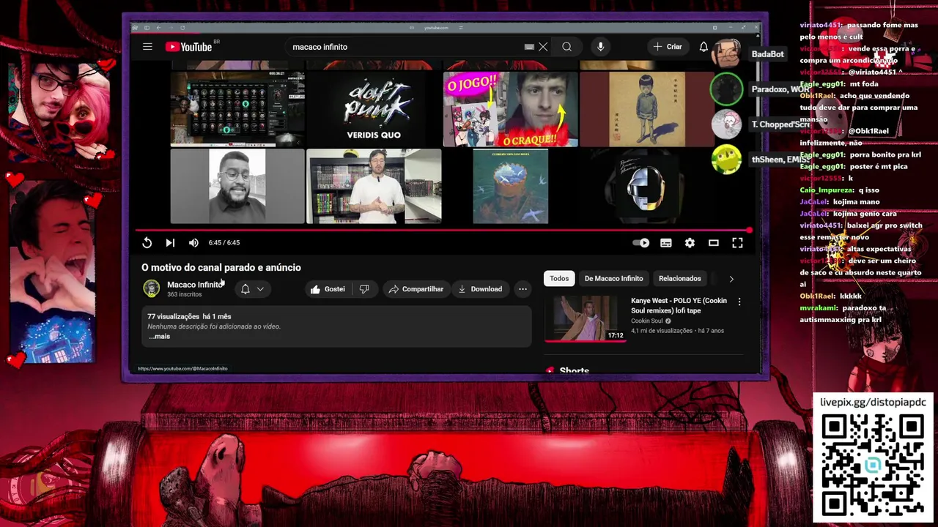This screenshot has width=938, height=527.
Task: Select the De Macaco Infinito chip
Action: (x=613, y=279)
